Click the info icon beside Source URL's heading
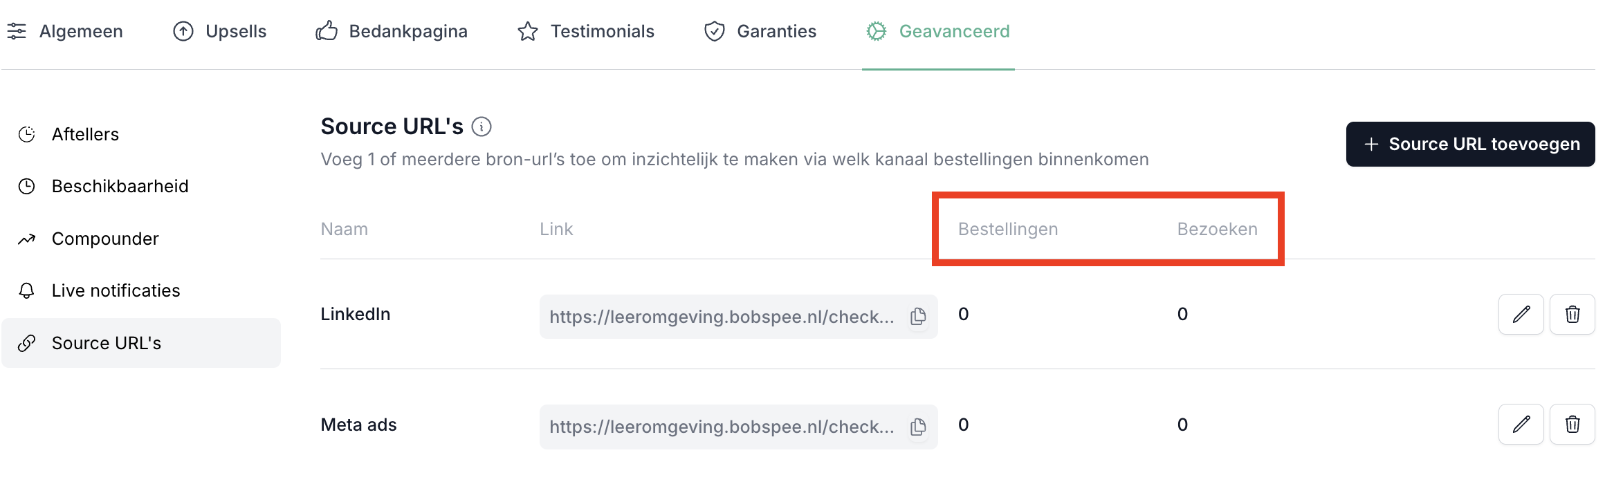The width and height of the screenshot is (1623, 502). tap(482, 127)
